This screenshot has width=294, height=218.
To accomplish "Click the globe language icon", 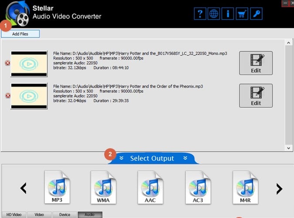I will (x=214, y=13).
